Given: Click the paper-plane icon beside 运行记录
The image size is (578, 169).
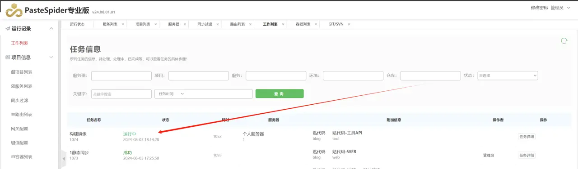Looking at the screenshot, I should pos(8,29).
